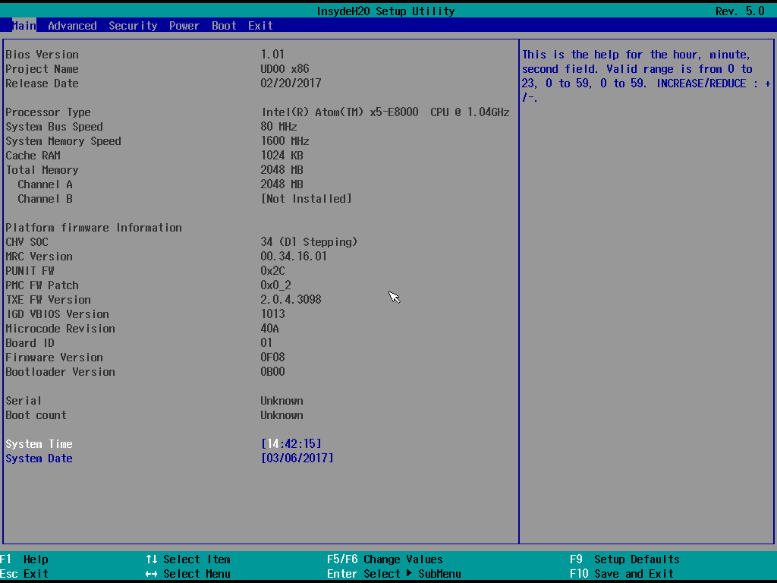Click the Esc Exit hint
The width and height of the screenshot is (777, 583).
tap(24, 574)
